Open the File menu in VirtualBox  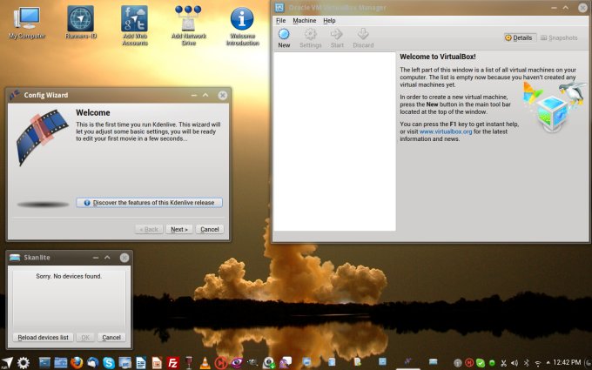coord(280,20)
